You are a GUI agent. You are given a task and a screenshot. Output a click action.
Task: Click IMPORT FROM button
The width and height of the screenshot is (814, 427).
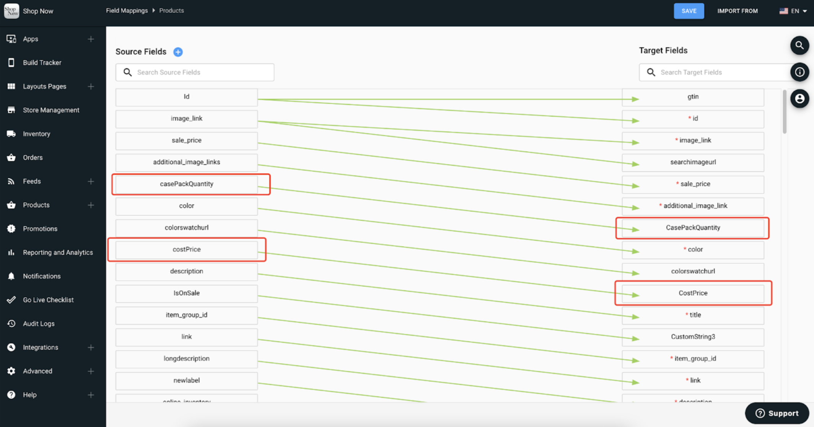pyautogui.click(x=737, y=11)
